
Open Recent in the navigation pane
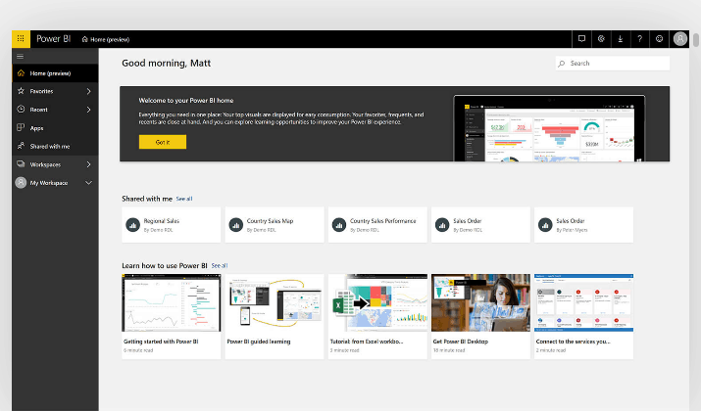pos(55,110)
